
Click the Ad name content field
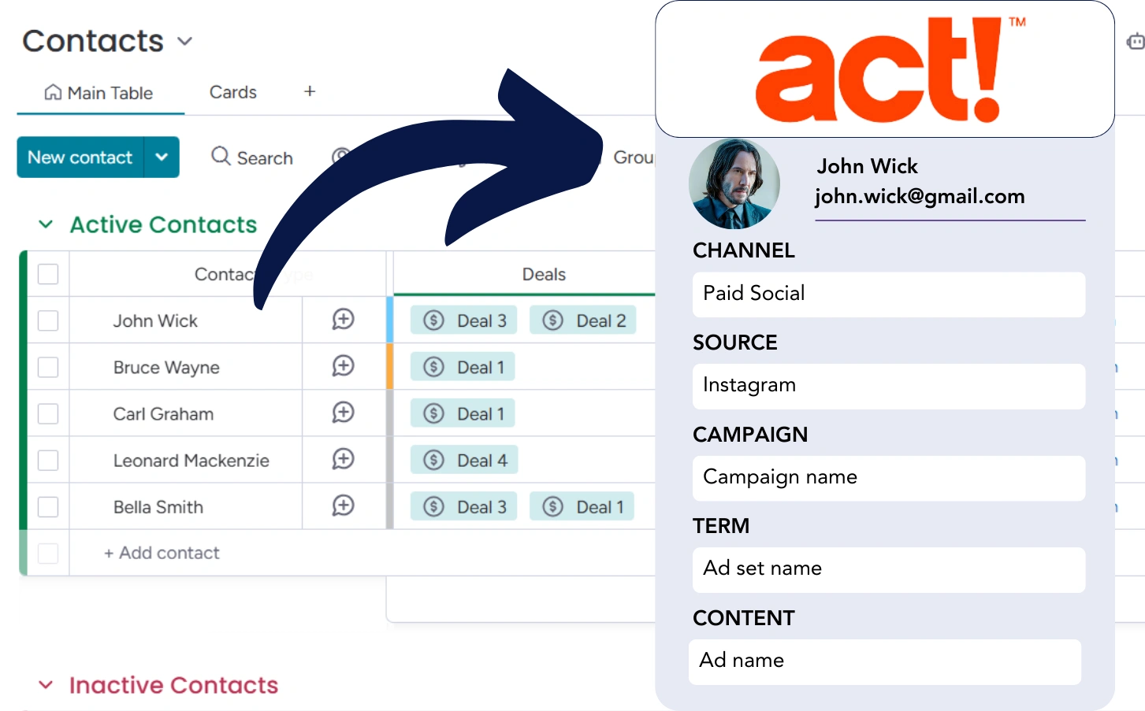pos(885,661)
